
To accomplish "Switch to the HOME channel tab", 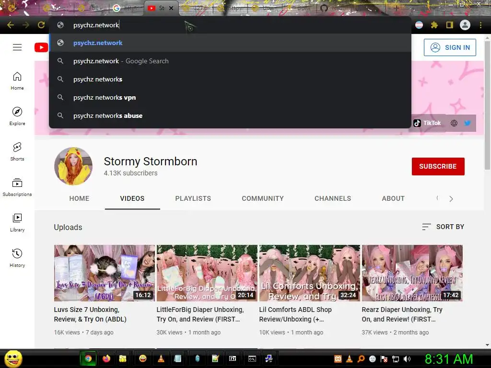I will pyautogui.click(x=79, y=198).
